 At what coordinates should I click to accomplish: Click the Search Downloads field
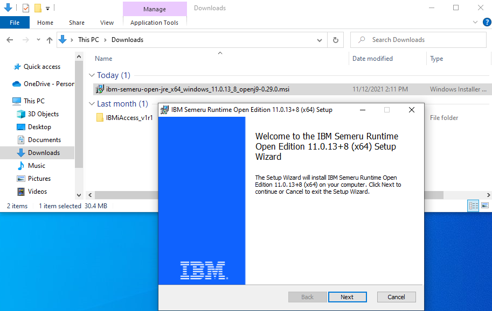coord(418,40)
